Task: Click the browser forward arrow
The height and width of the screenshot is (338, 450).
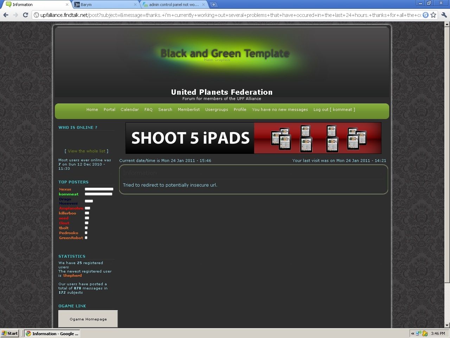Action: [x=15, y=15]
